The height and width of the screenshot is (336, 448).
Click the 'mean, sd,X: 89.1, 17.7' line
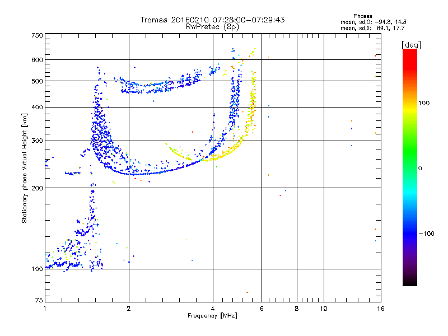tap(372, 28)
